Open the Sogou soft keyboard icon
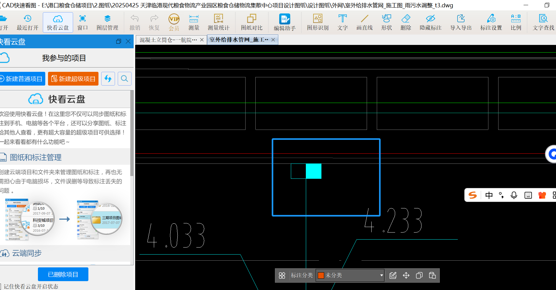 tap(528, 195)
